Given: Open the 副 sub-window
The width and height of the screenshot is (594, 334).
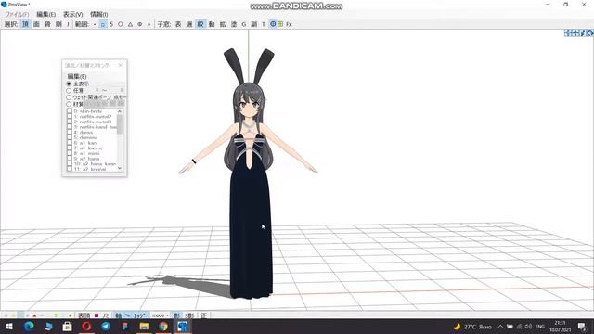Looking at the screenshot, I should click(253, 24).
